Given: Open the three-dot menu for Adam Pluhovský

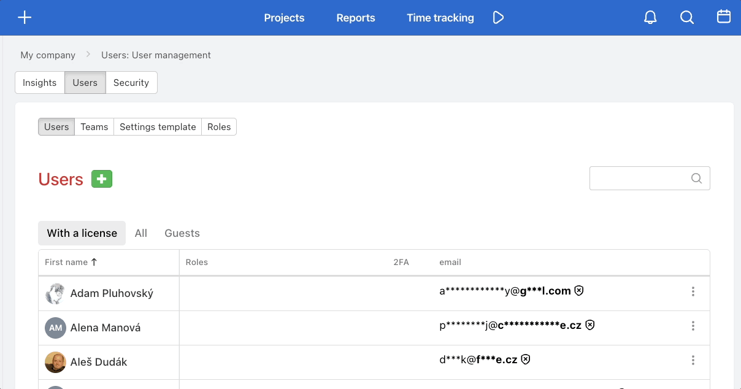Looking at the screenshot, I should coord(693,291).
